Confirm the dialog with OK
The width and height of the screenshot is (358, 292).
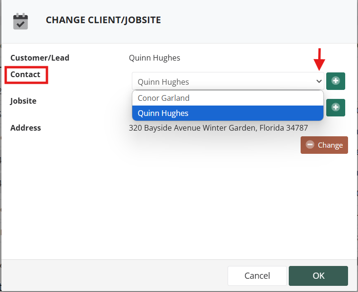[x=318, y=275]
